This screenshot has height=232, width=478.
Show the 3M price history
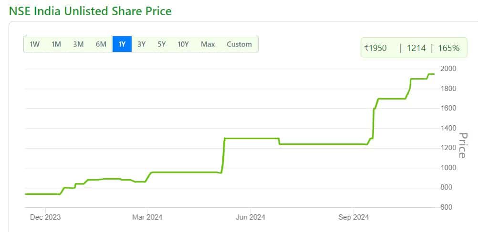coord(78,44)
